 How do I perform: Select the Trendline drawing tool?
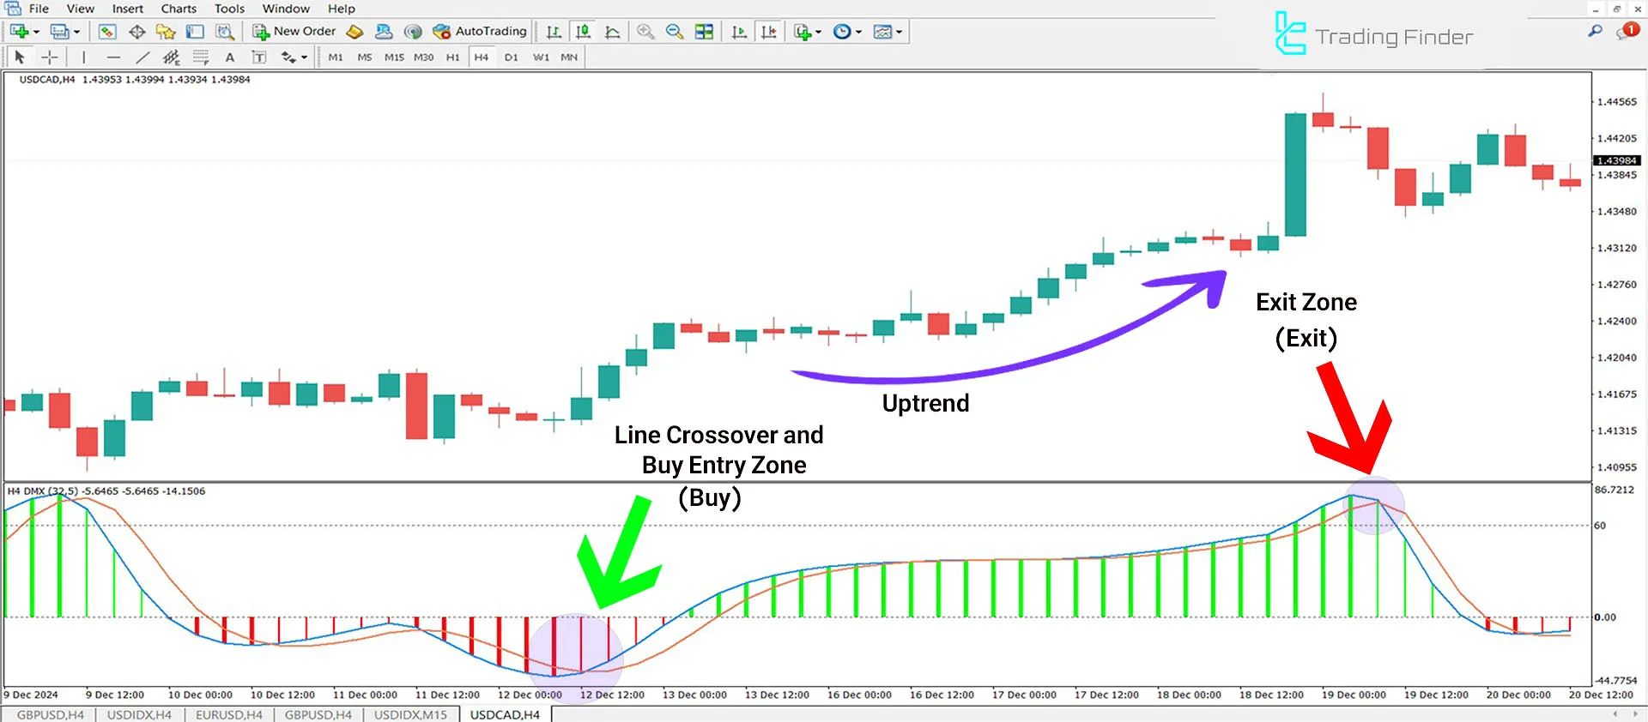[142, 57]
